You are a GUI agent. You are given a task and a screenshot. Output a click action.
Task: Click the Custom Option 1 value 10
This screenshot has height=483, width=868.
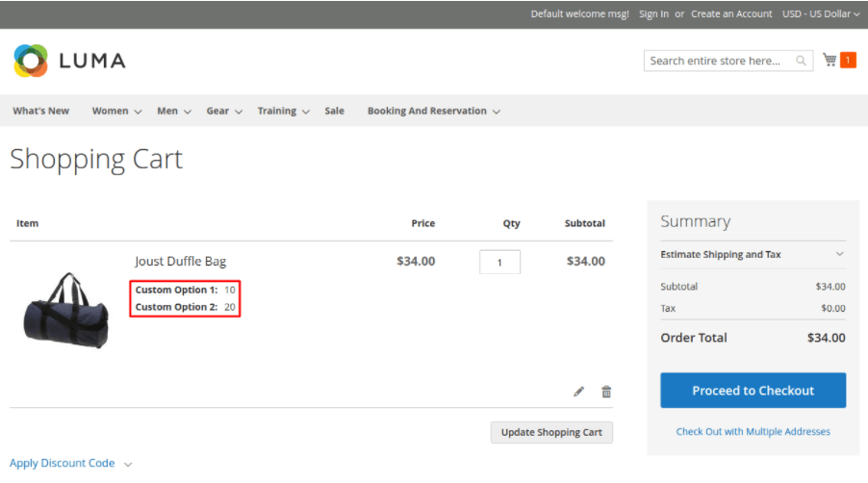(x=230, y=290)
